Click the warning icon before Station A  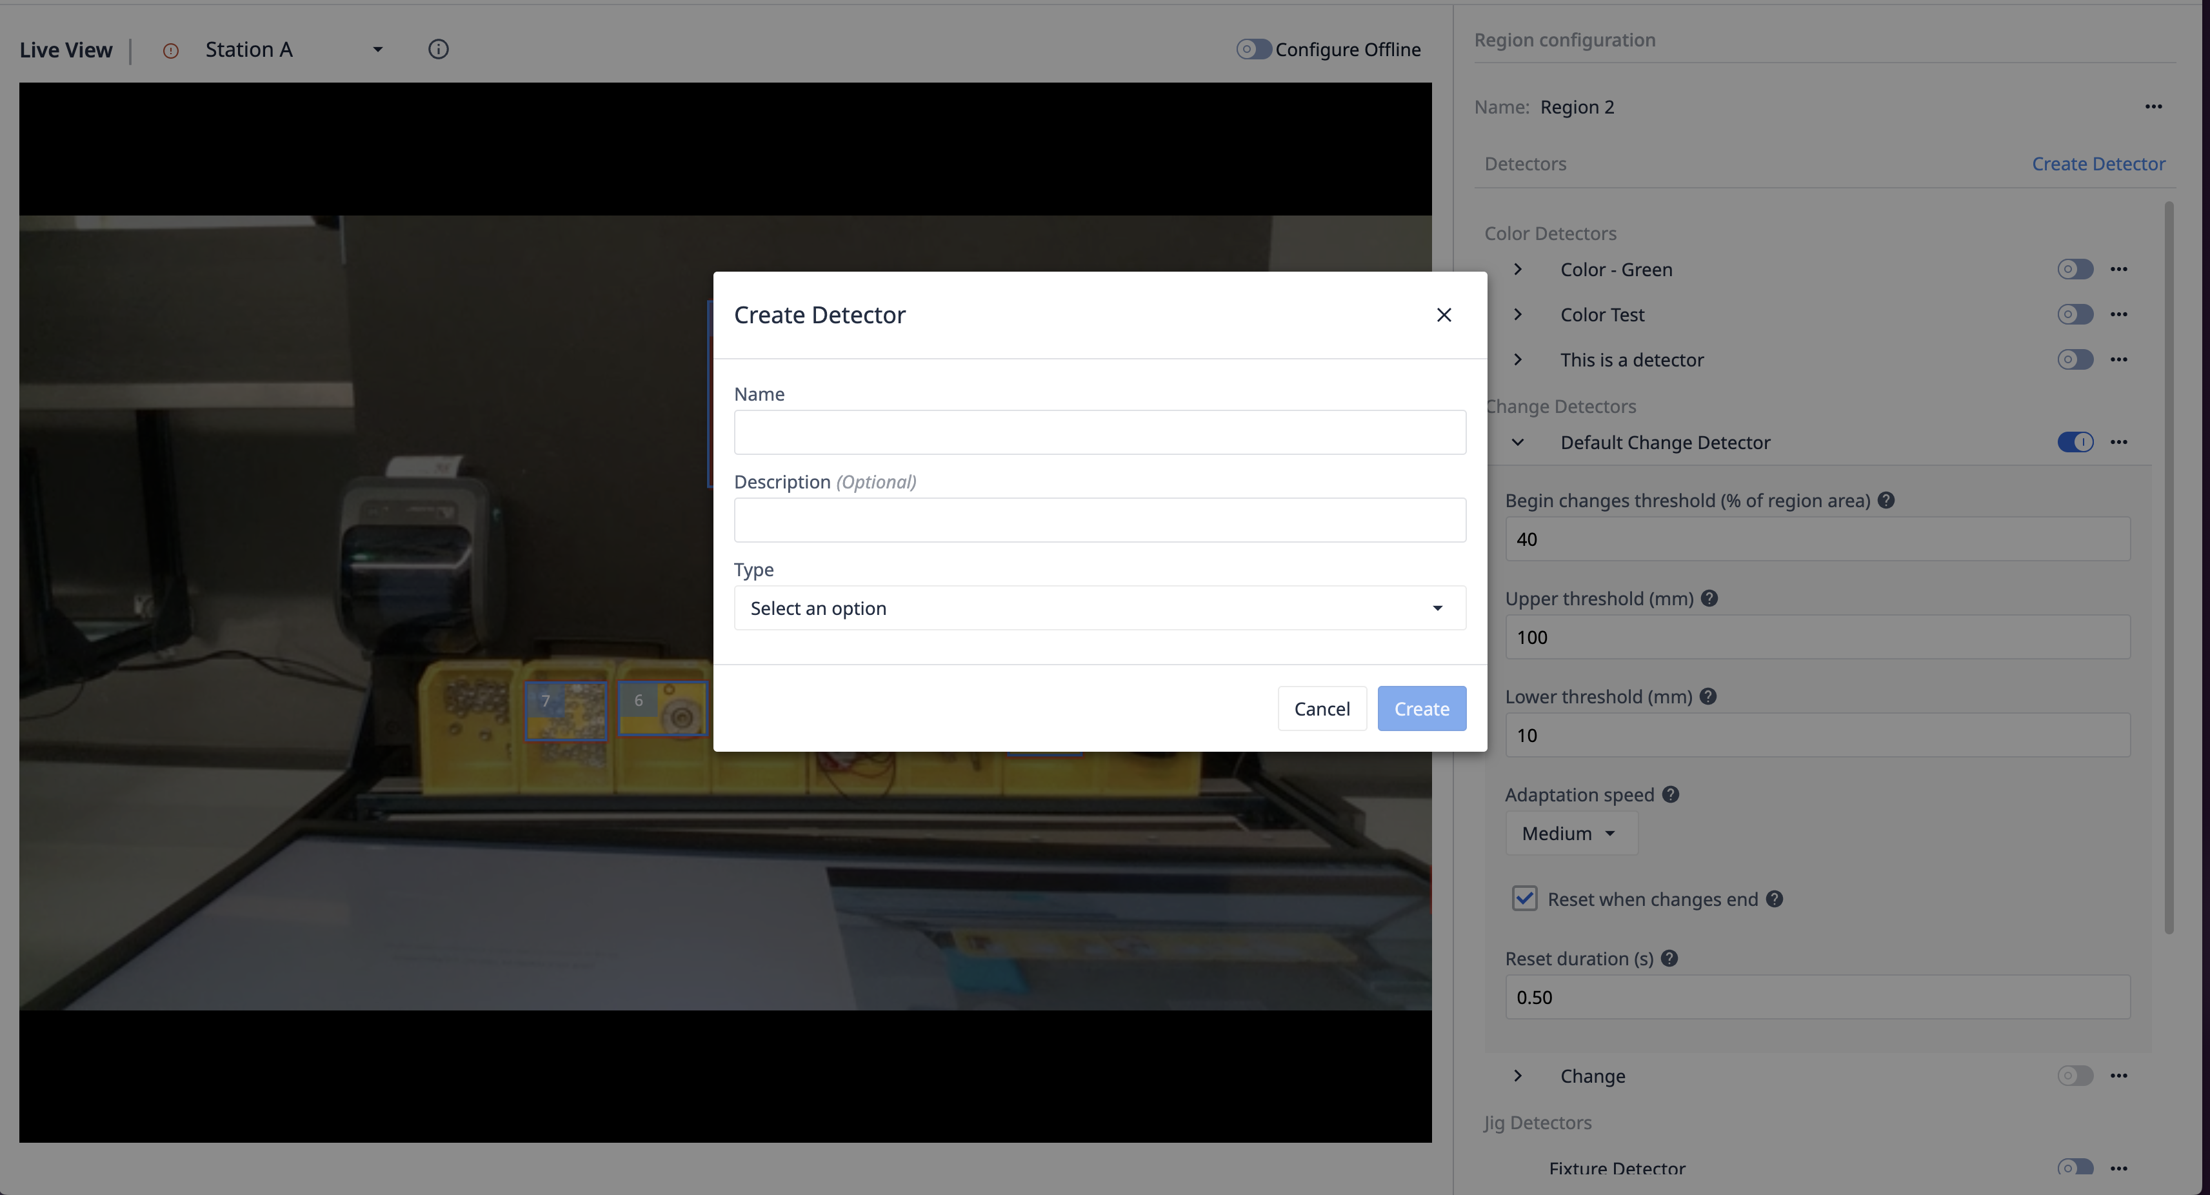pyautogui.click(x=171, y=50)
